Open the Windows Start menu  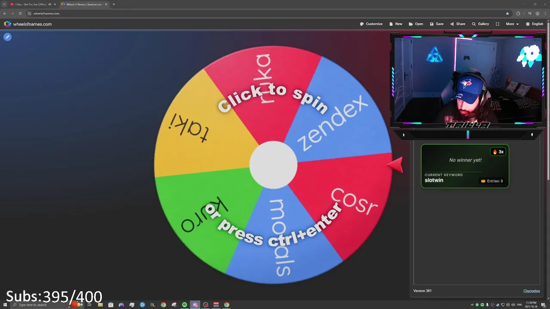coord(5,305)
